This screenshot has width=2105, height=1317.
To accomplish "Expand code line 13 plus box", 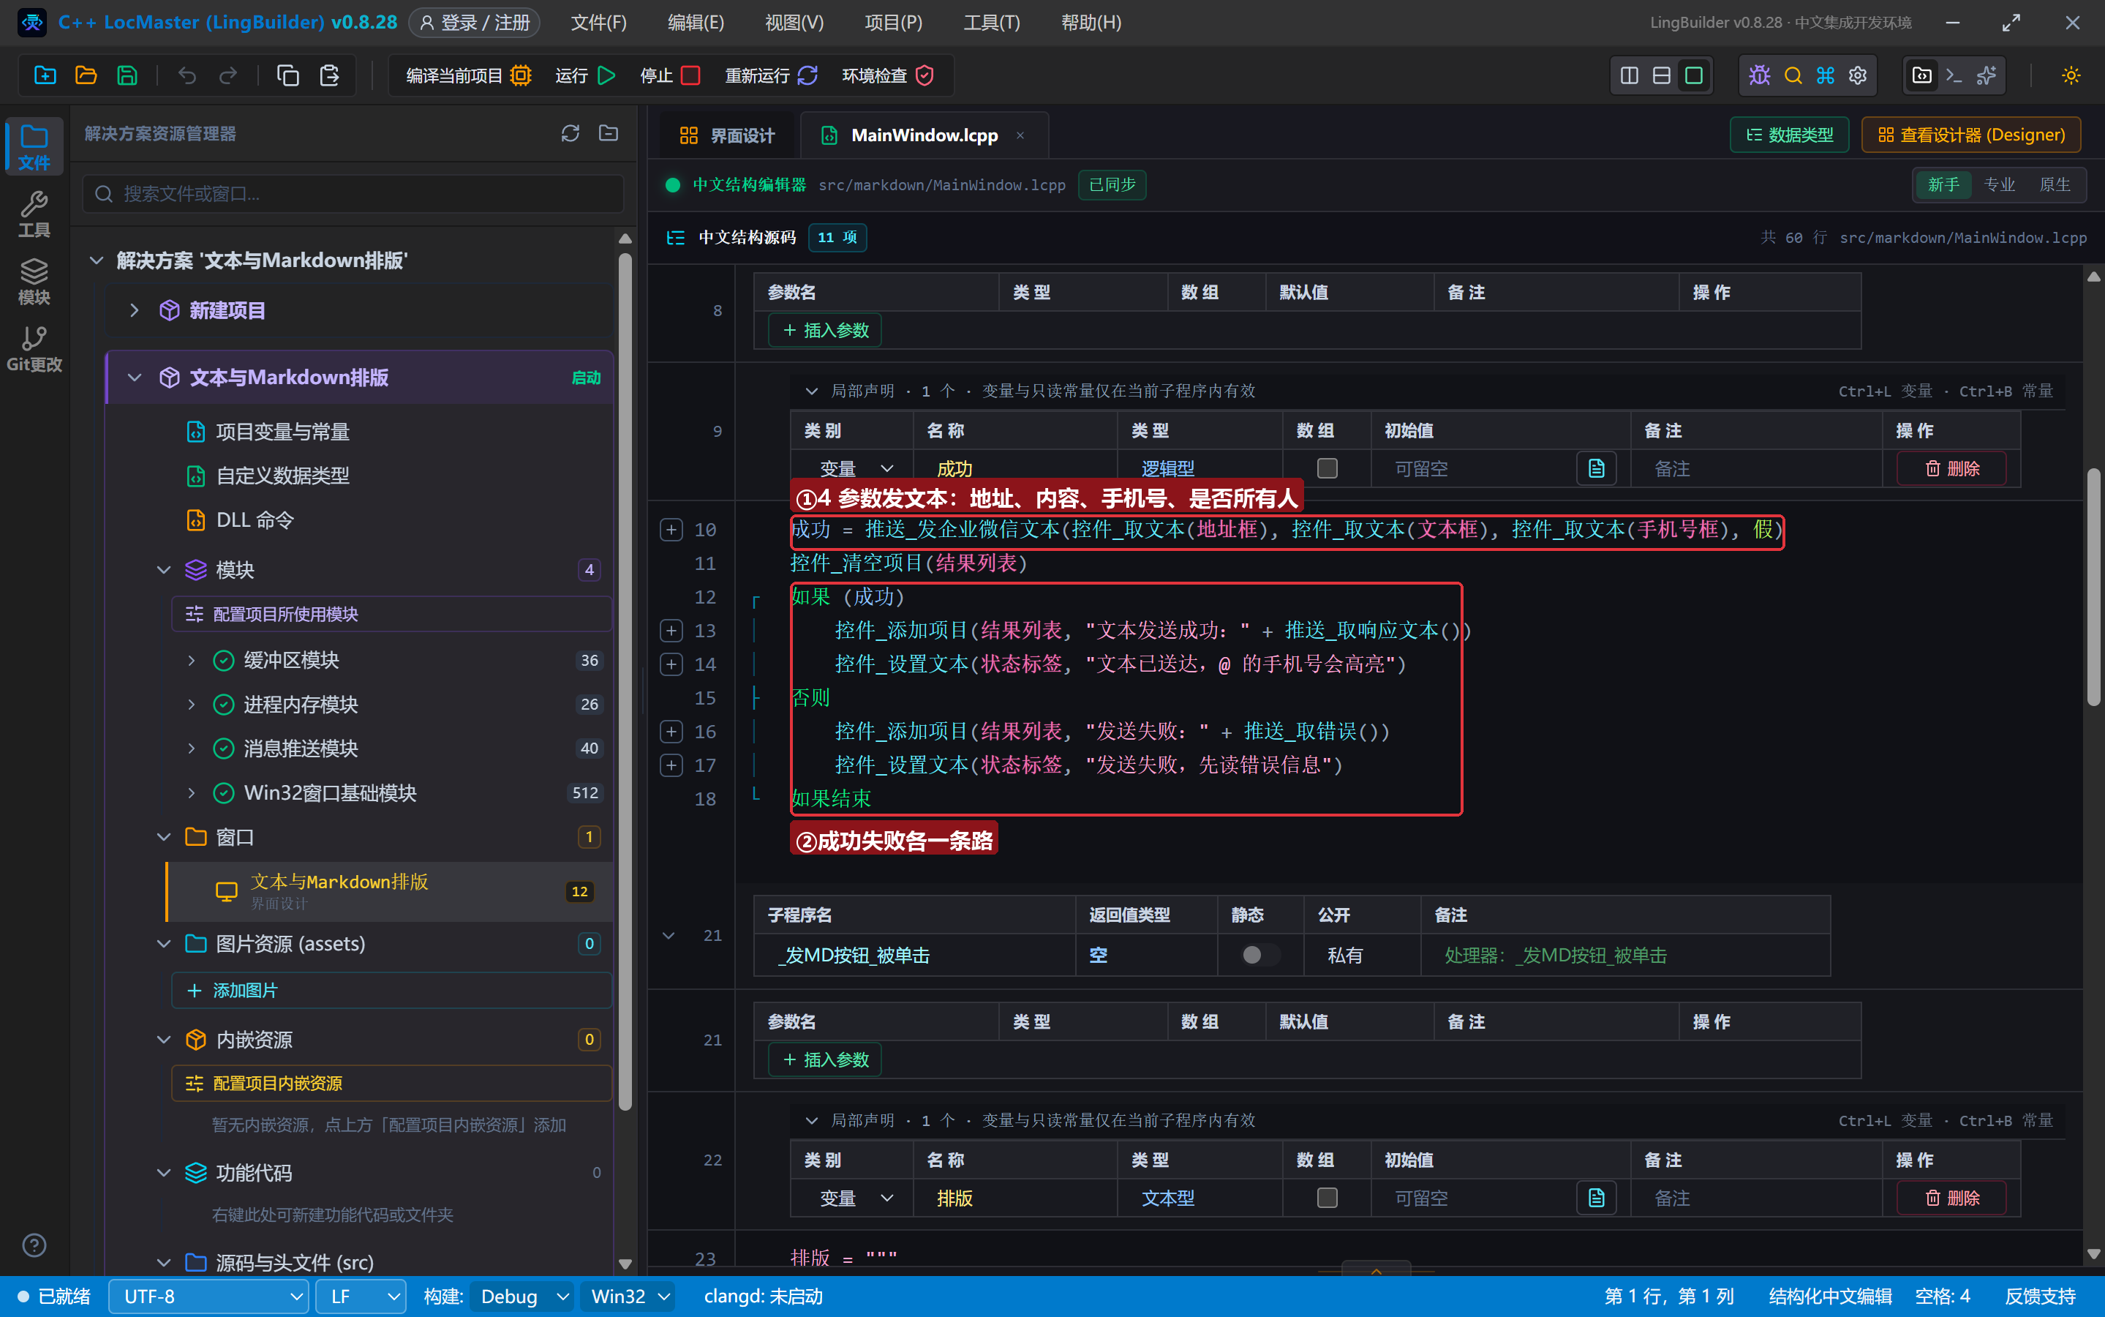I will pos(670,631).
